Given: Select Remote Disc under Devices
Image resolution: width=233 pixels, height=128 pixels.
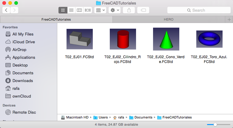Looking at the screenshot, I should (x=24, y=112).
